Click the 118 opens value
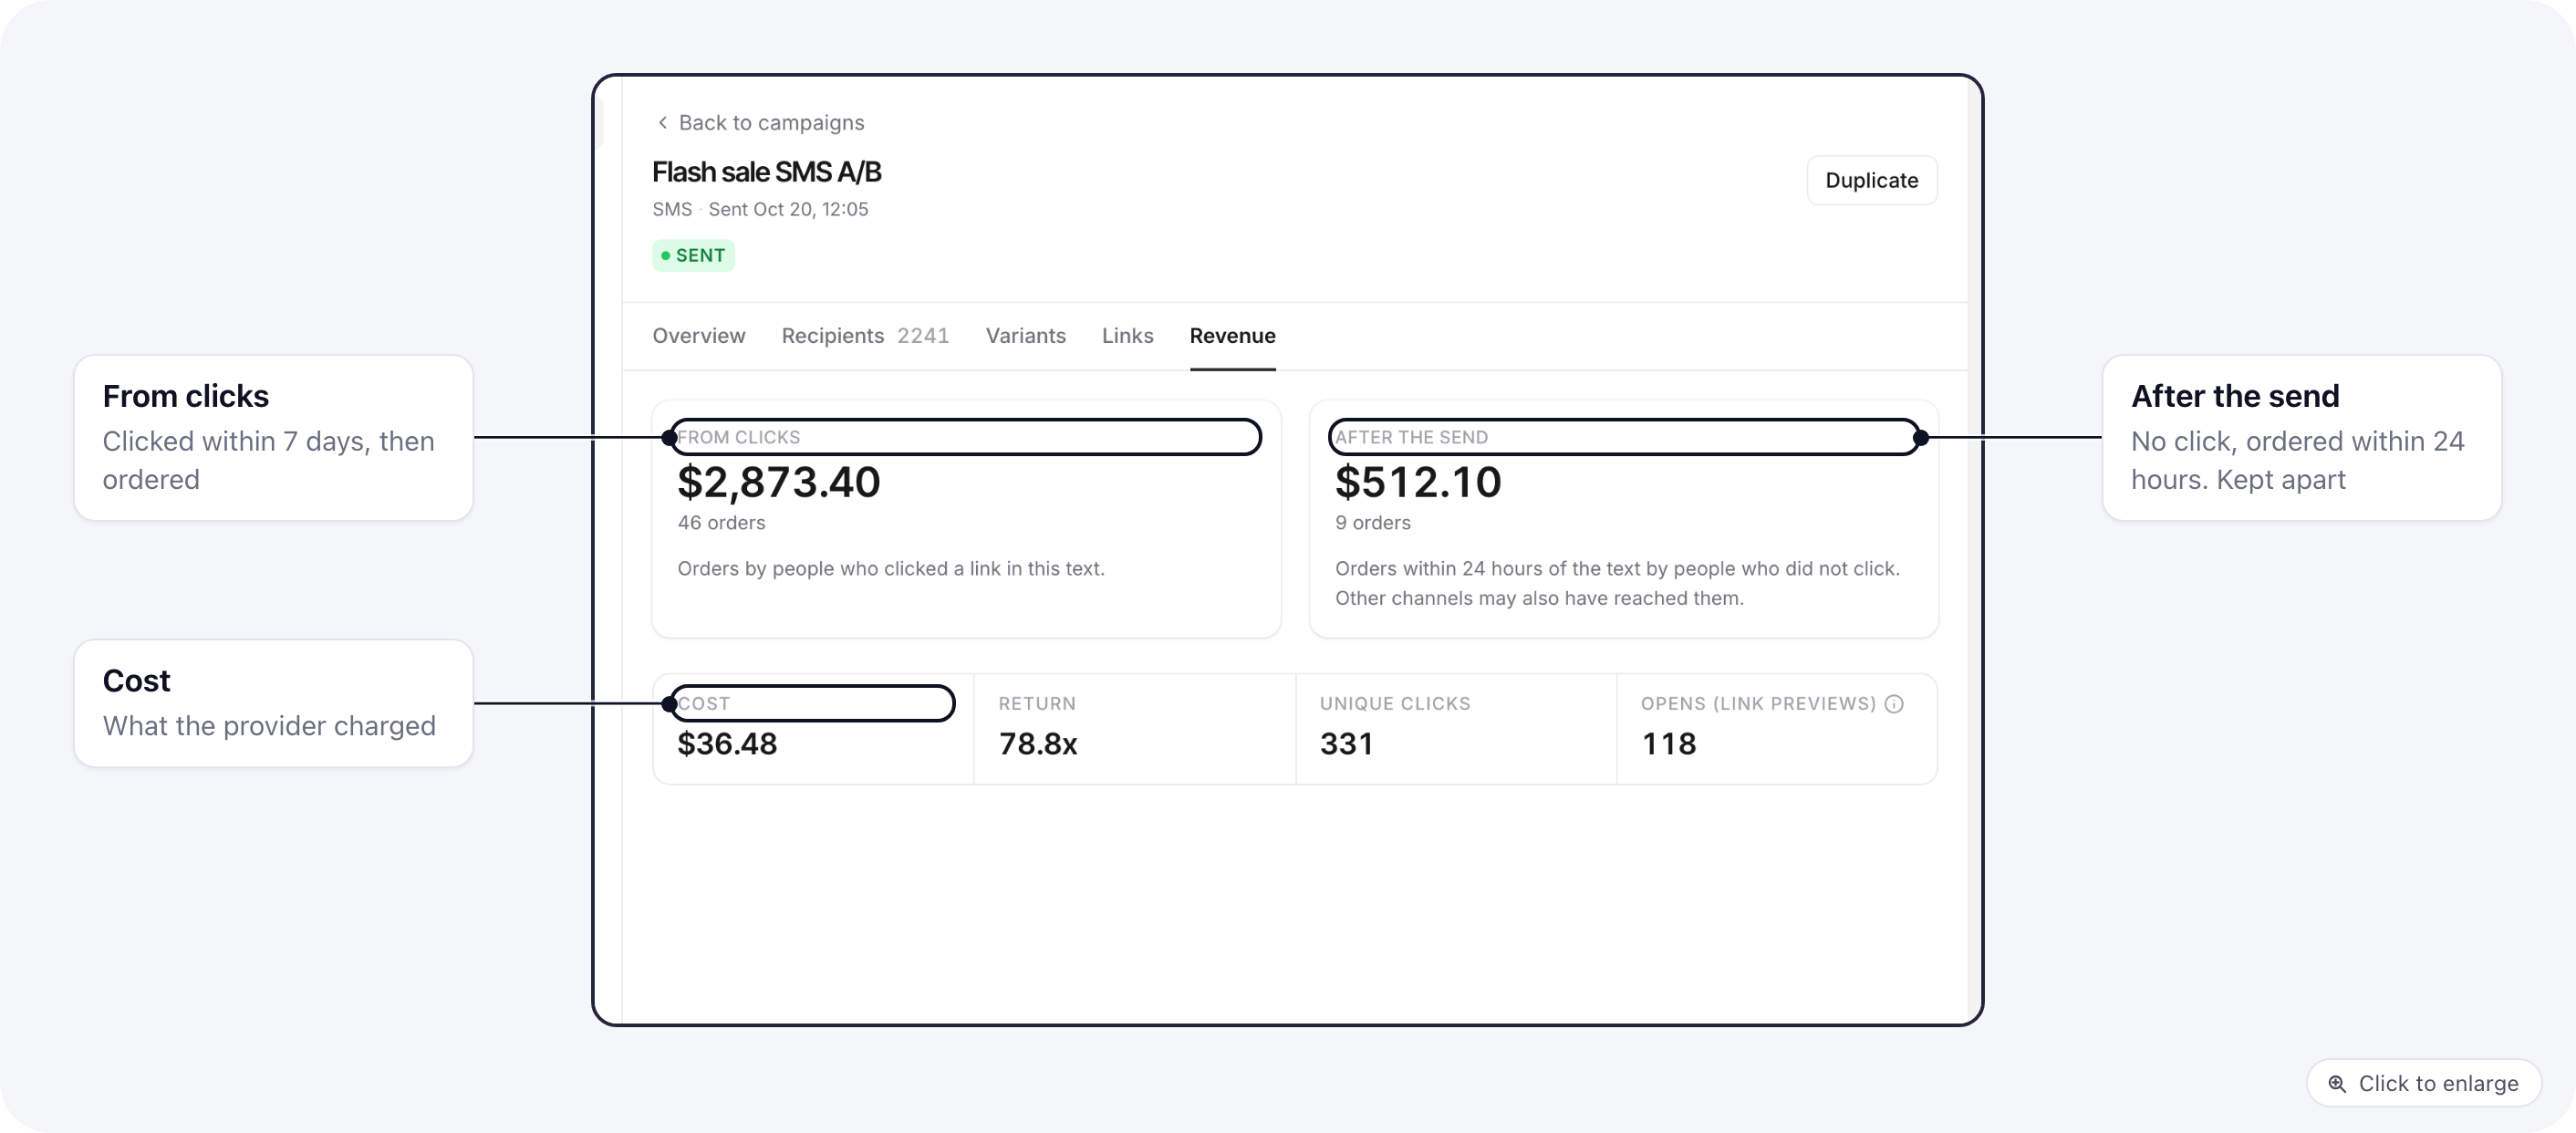 pos(1669,744)
